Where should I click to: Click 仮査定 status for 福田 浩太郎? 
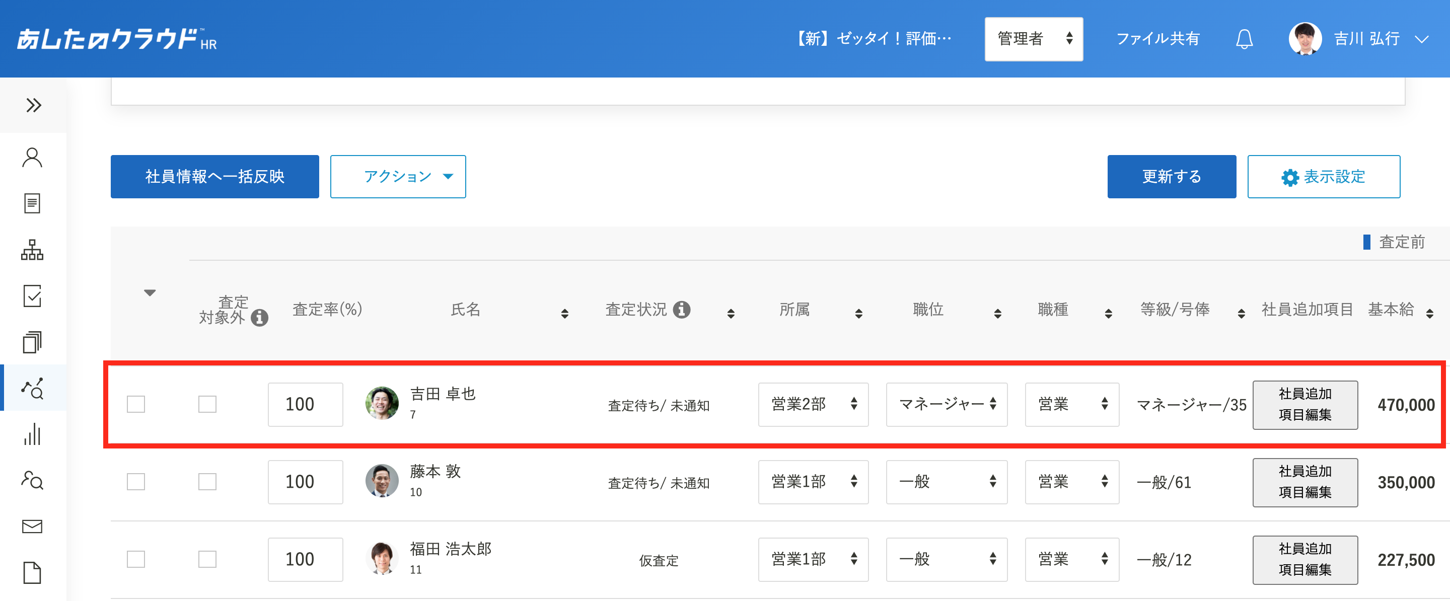point(659,561)
